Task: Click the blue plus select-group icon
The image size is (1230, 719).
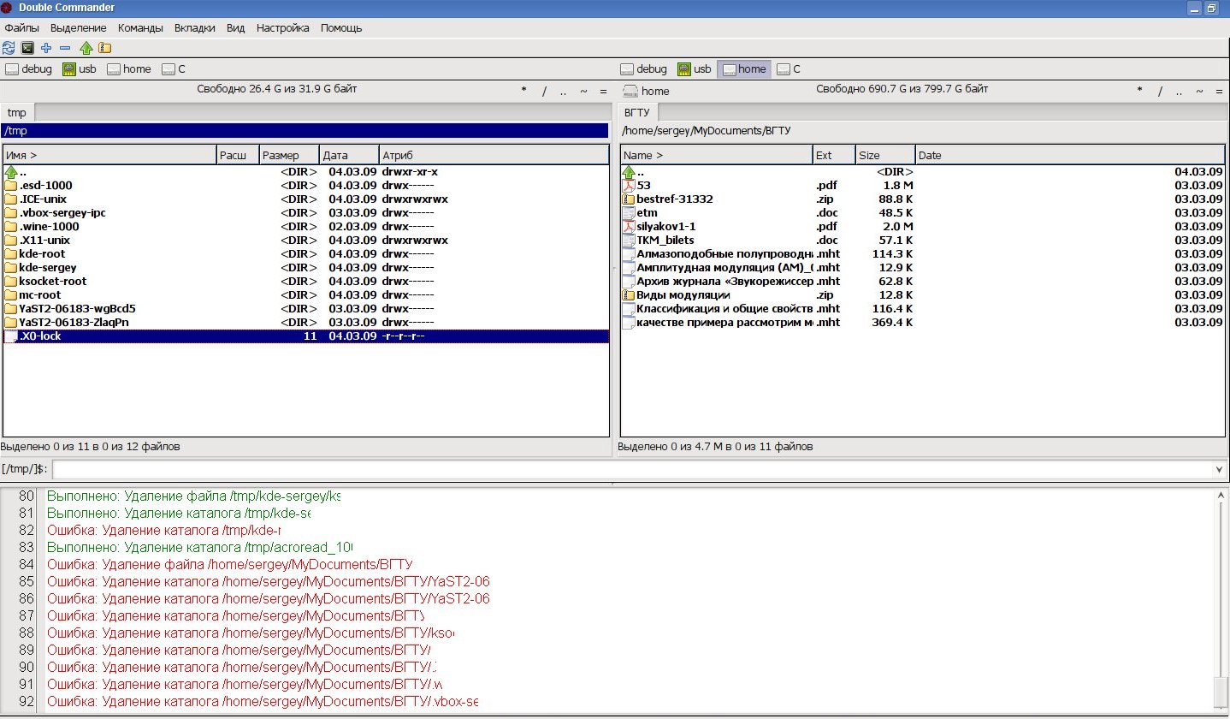Action: pyautogui.click(x=46, y=48)
